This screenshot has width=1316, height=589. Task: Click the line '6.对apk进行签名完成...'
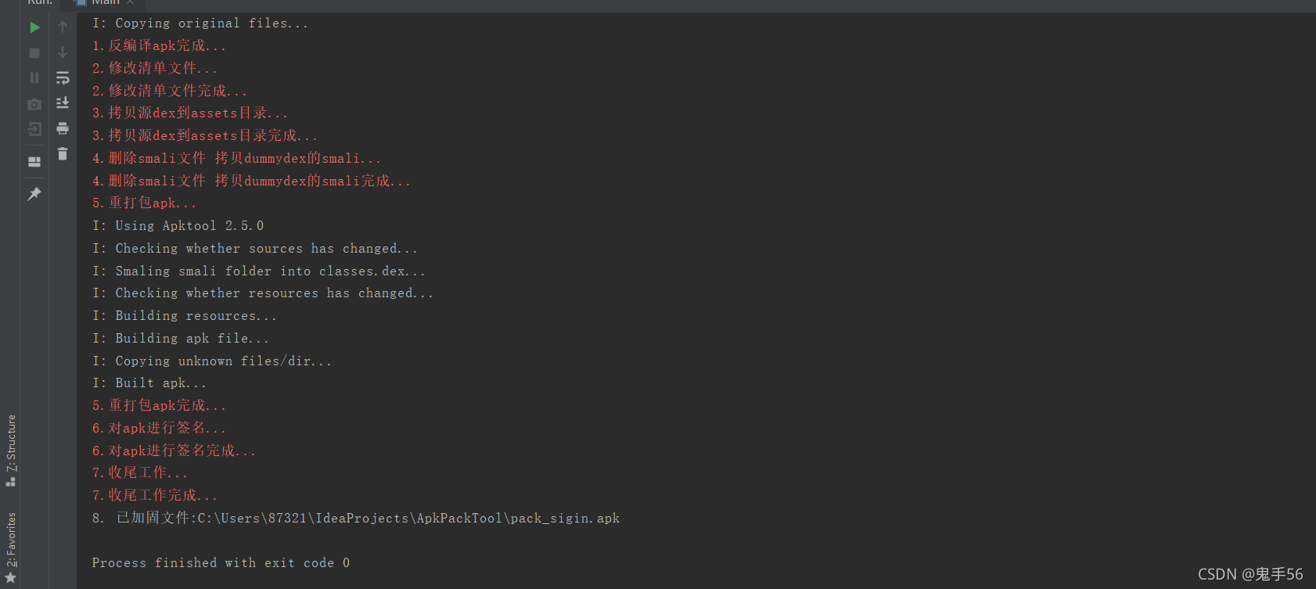point(174,451)
